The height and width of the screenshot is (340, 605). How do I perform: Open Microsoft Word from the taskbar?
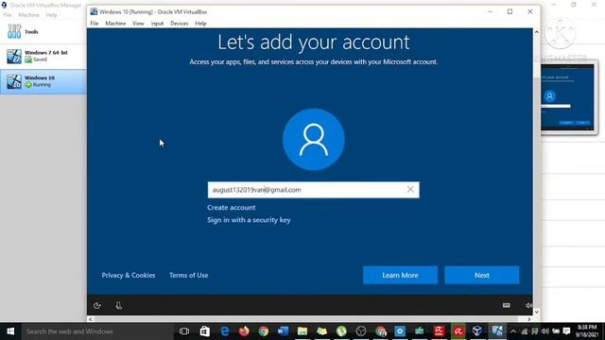tap(283, 331)
